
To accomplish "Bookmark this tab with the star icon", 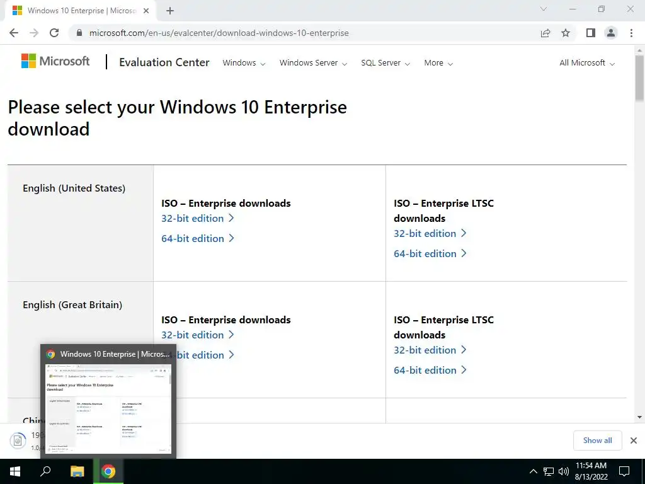I will [x=566, y=33].
